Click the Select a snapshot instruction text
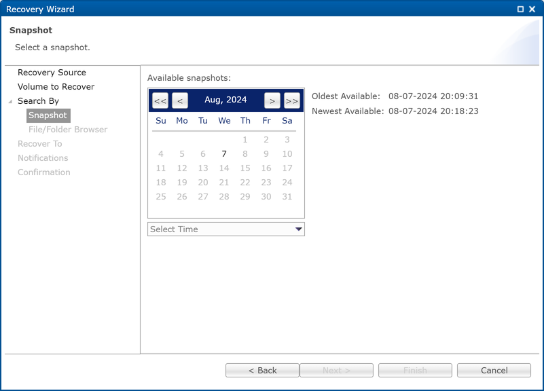The image size is (544, 391). coord(52,48)
